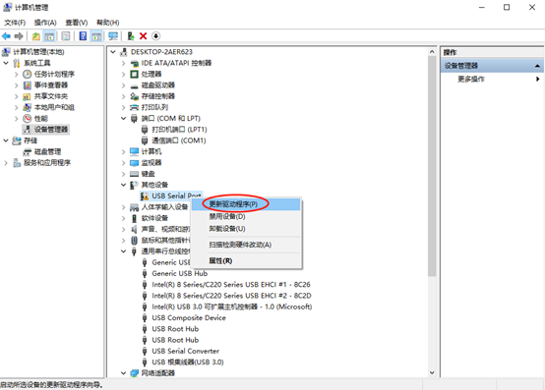545x390 pixels.
Task: Select 事件查看器 in the left tree
Action: tap(51, 85)
